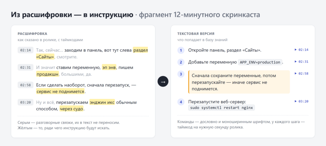This screenshot has height=146, width=326.
Task: Click the orange warning note in step 3
Action: click(x=239, y=82)
